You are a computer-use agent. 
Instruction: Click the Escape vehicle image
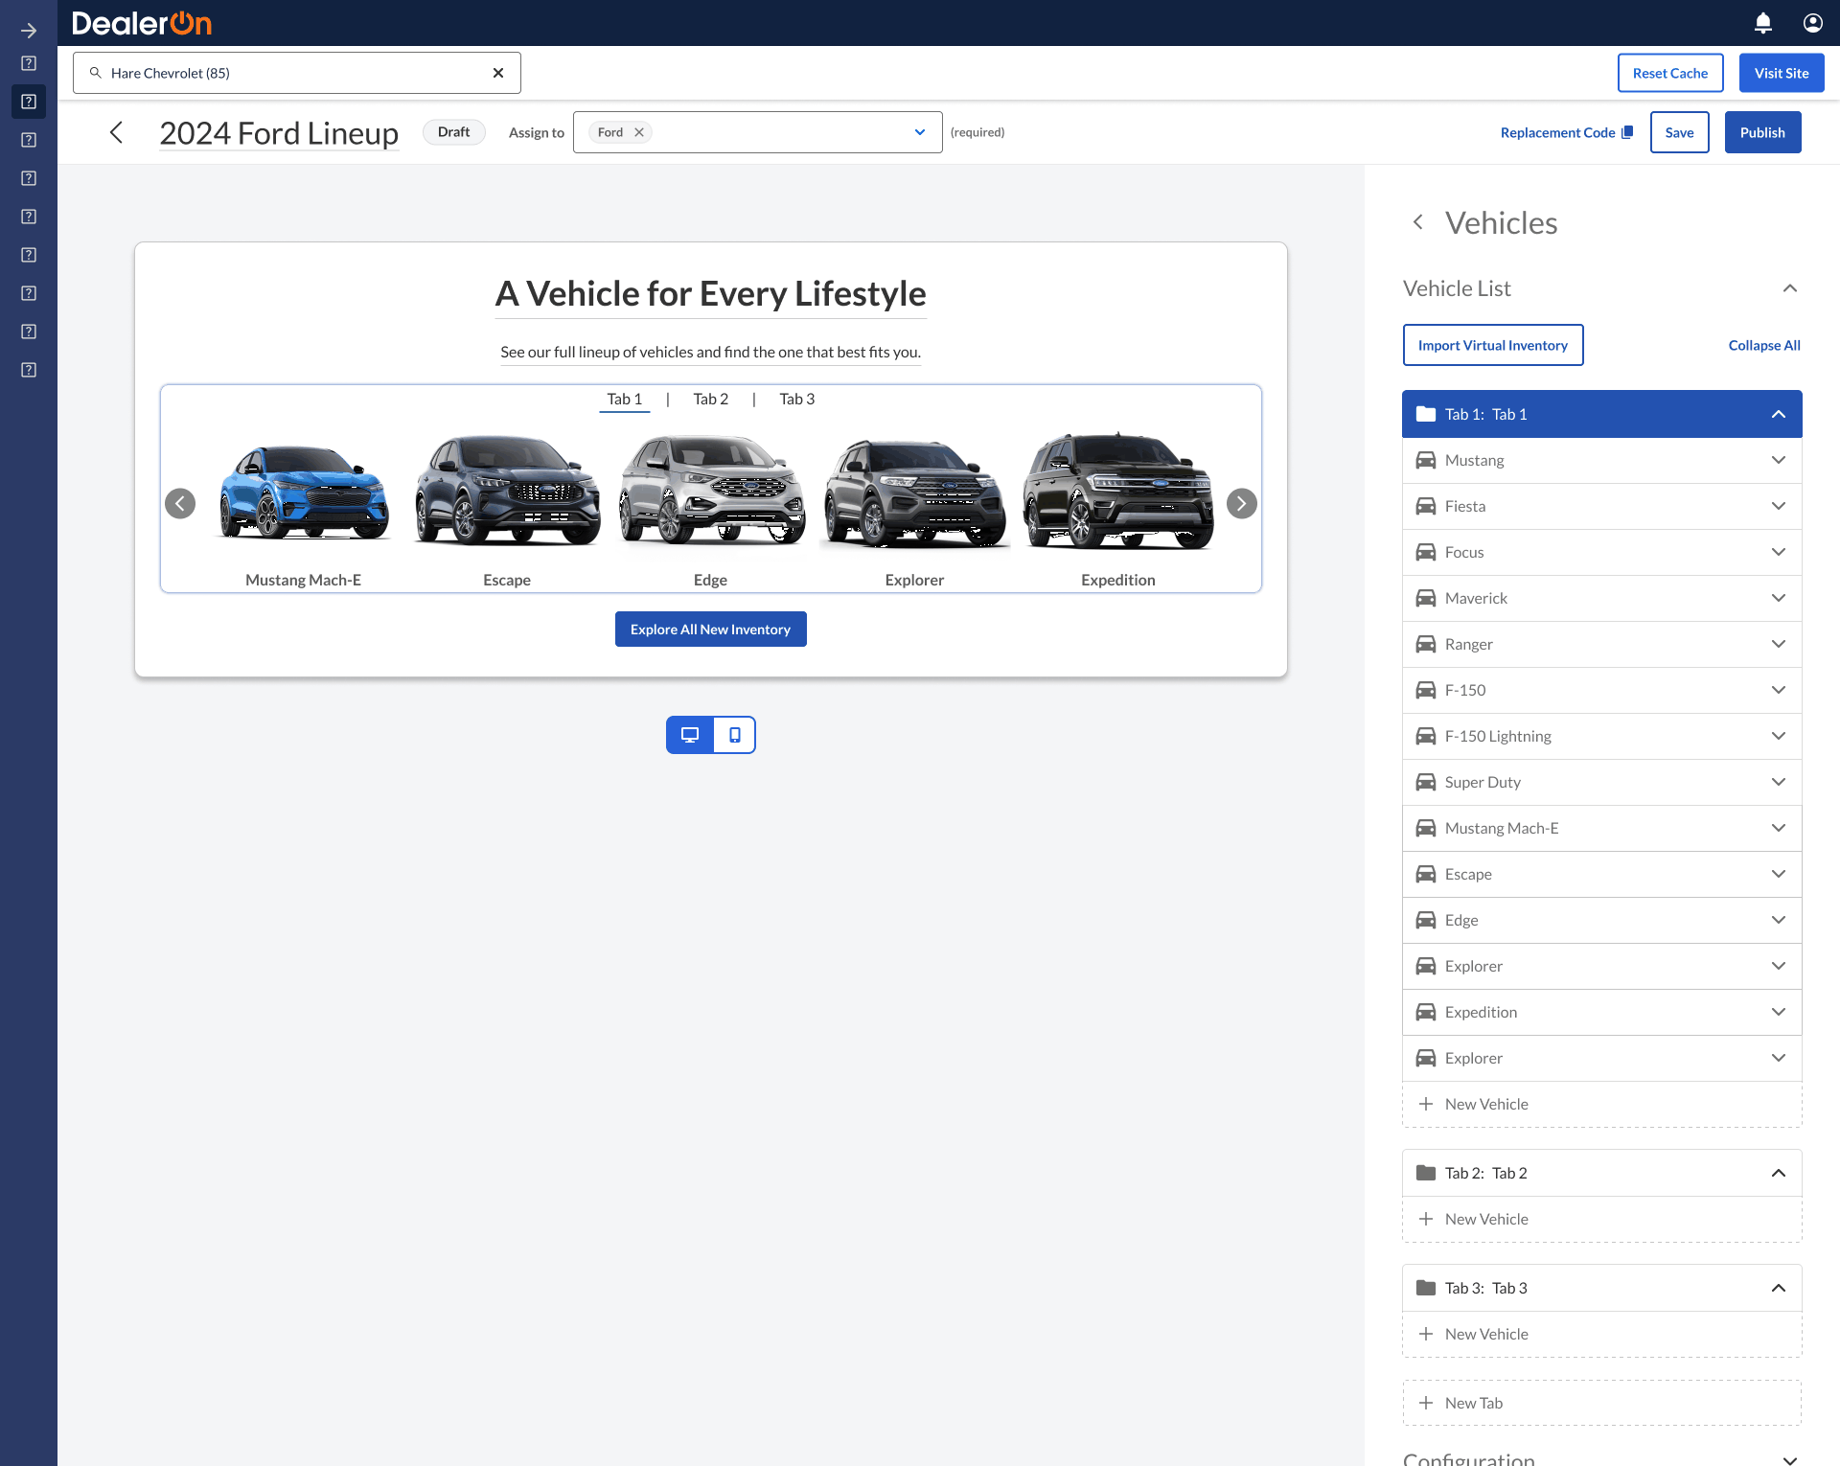coord(507,491)
